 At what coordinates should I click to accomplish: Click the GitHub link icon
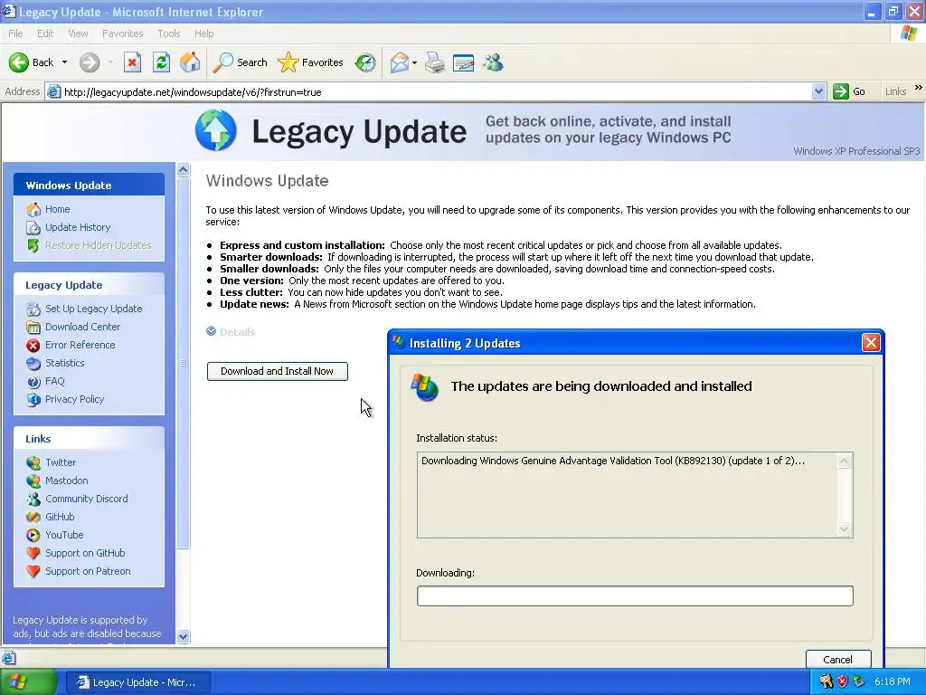[x=33, y=517]
